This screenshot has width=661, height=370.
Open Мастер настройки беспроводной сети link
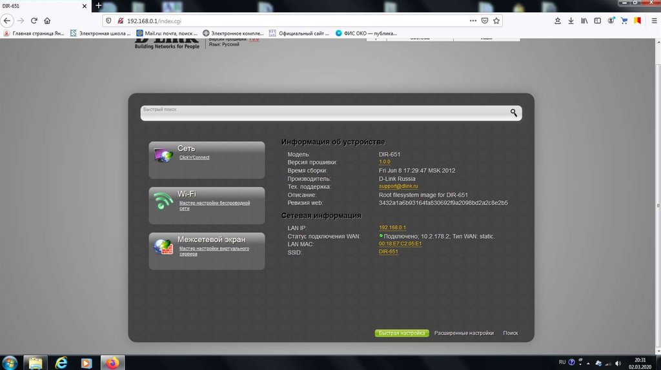click(214, 206)
